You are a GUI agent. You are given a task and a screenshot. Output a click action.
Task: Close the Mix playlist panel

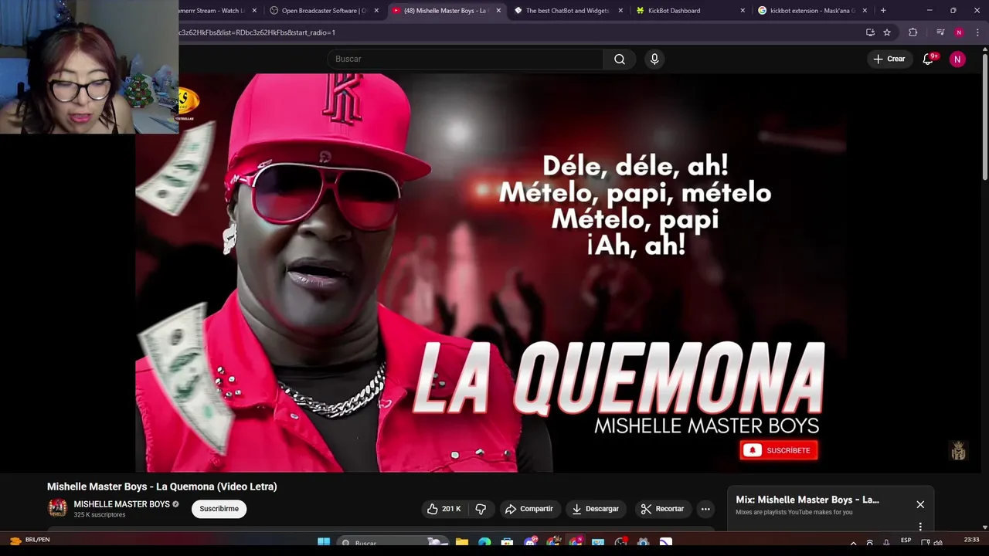click(920, 504)
